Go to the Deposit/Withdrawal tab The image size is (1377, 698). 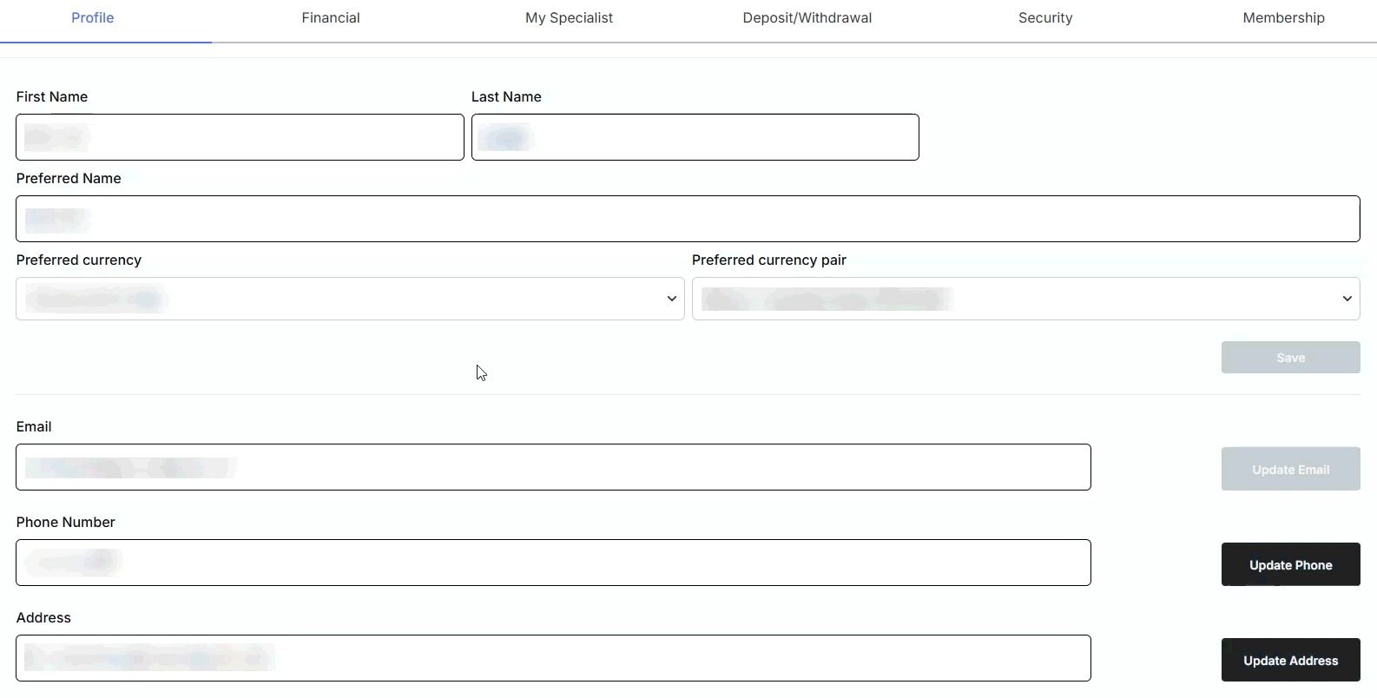(807, 18)
